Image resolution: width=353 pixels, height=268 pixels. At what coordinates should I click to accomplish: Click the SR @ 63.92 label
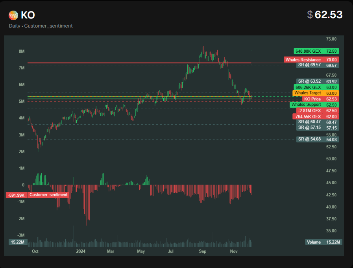click(x=309, y=81)
